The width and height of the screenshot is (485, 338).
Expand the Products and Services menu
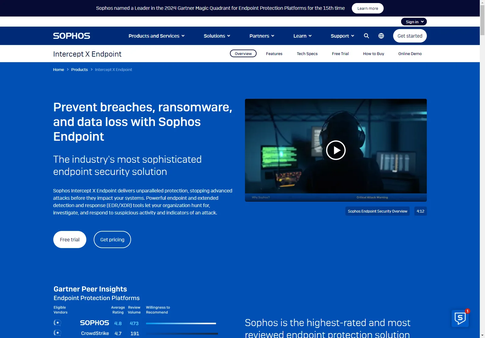pos(156,36)
